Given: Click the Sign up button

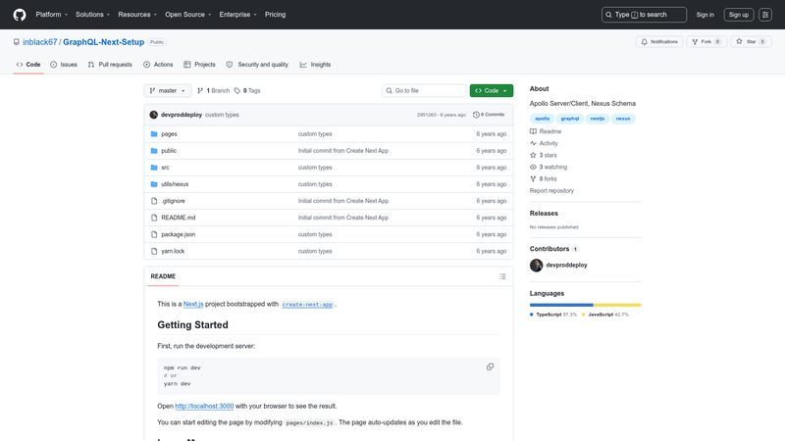Looking at the screenshot, I should [x=739, y=15].
